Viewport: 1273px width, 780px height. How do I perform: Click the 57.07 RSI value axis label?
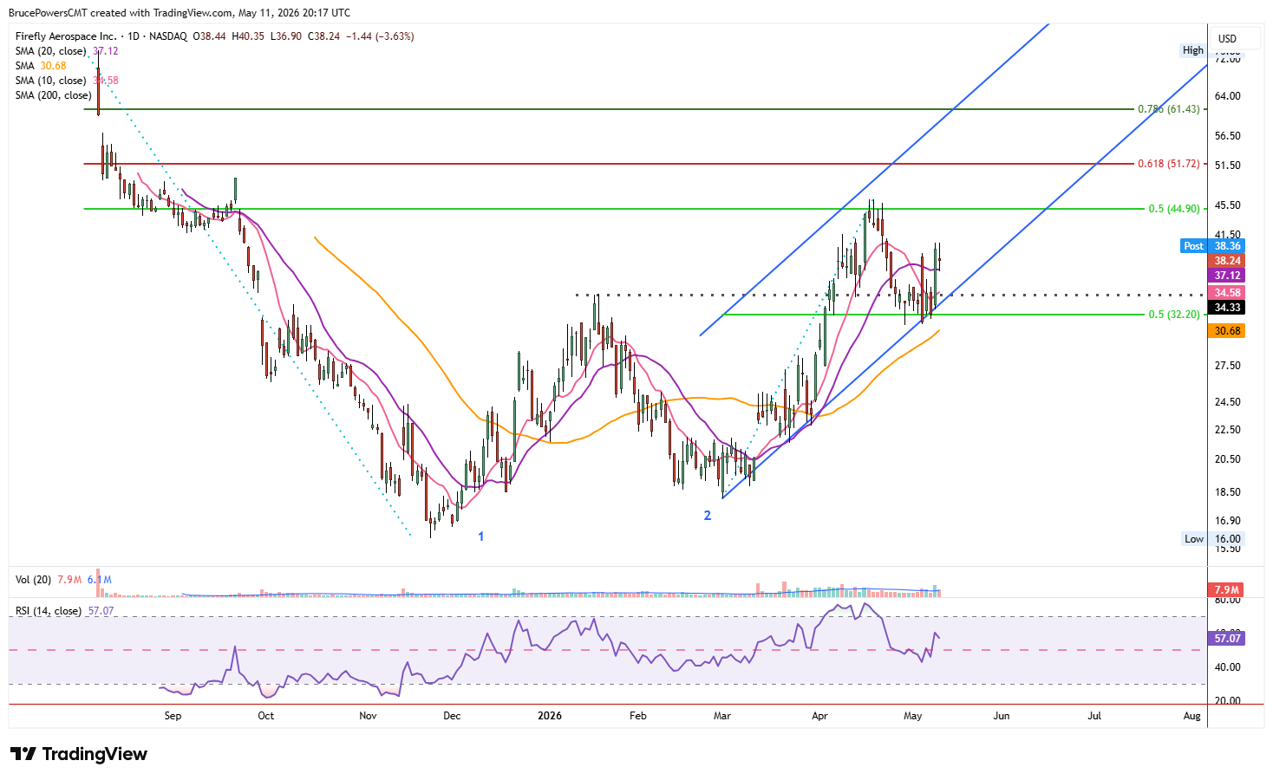click(x=1227, y=638)
